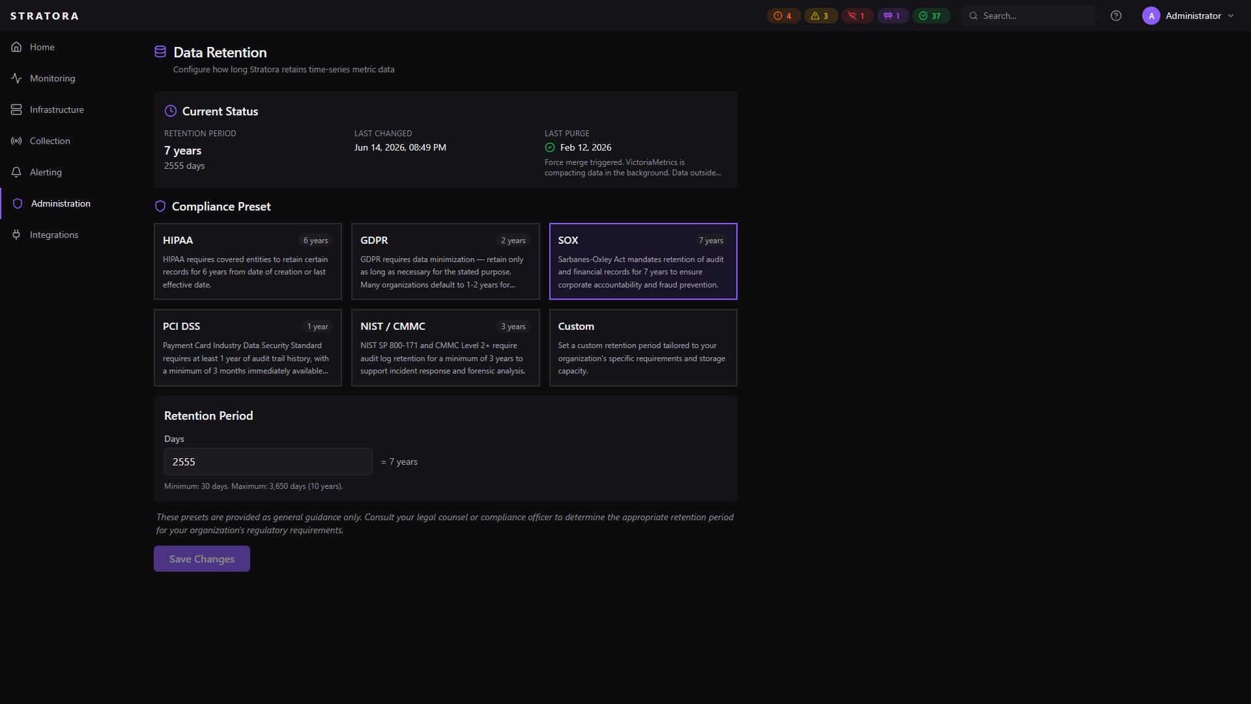
Task: Click the Current Status clock icon
Action: [x=171, y=111]
